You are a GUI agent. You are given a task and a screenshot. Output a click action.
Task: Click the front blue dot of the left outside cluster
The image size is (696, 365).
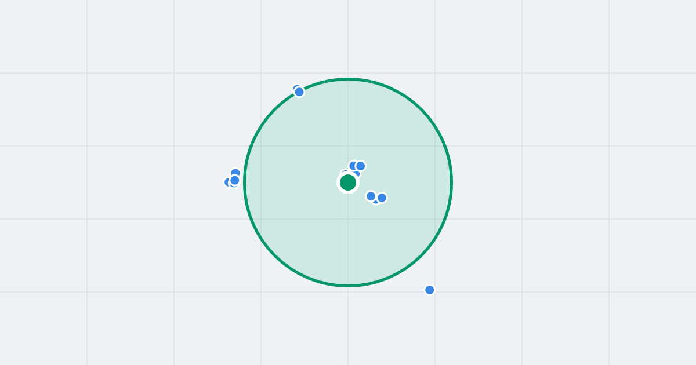(x=235, y=180)
